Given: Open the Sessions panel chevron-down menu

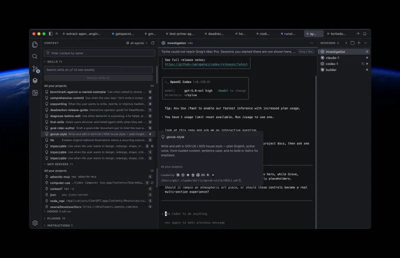Looking at the screenshot, I should (365, 43).
